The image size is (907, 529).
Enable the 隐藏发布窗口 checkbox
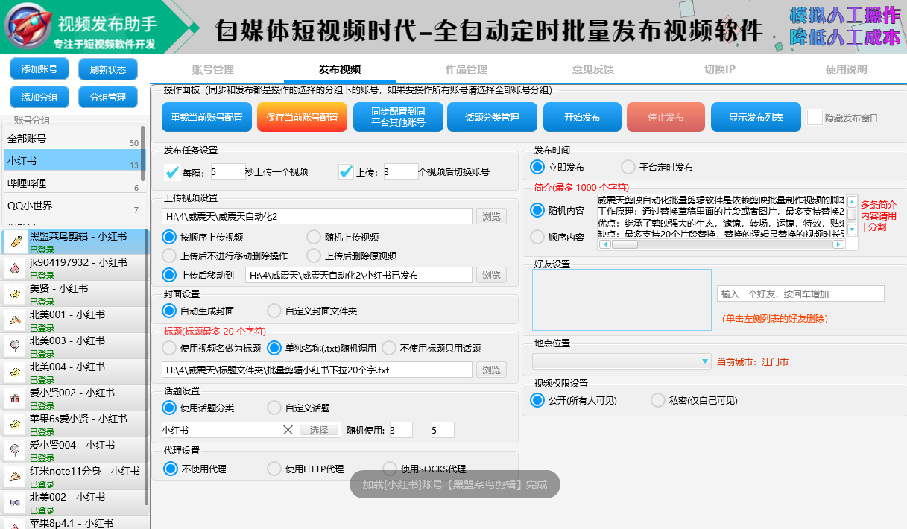point(815,118)
